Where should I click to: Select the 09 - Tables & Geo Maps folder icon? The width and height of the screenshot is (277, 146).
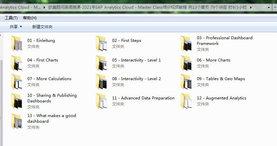[x=186, y=82]
